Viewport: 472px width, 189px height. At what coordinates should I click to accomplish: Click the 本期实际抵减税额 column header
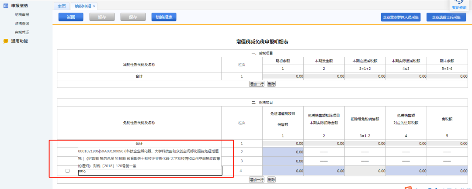406,61
